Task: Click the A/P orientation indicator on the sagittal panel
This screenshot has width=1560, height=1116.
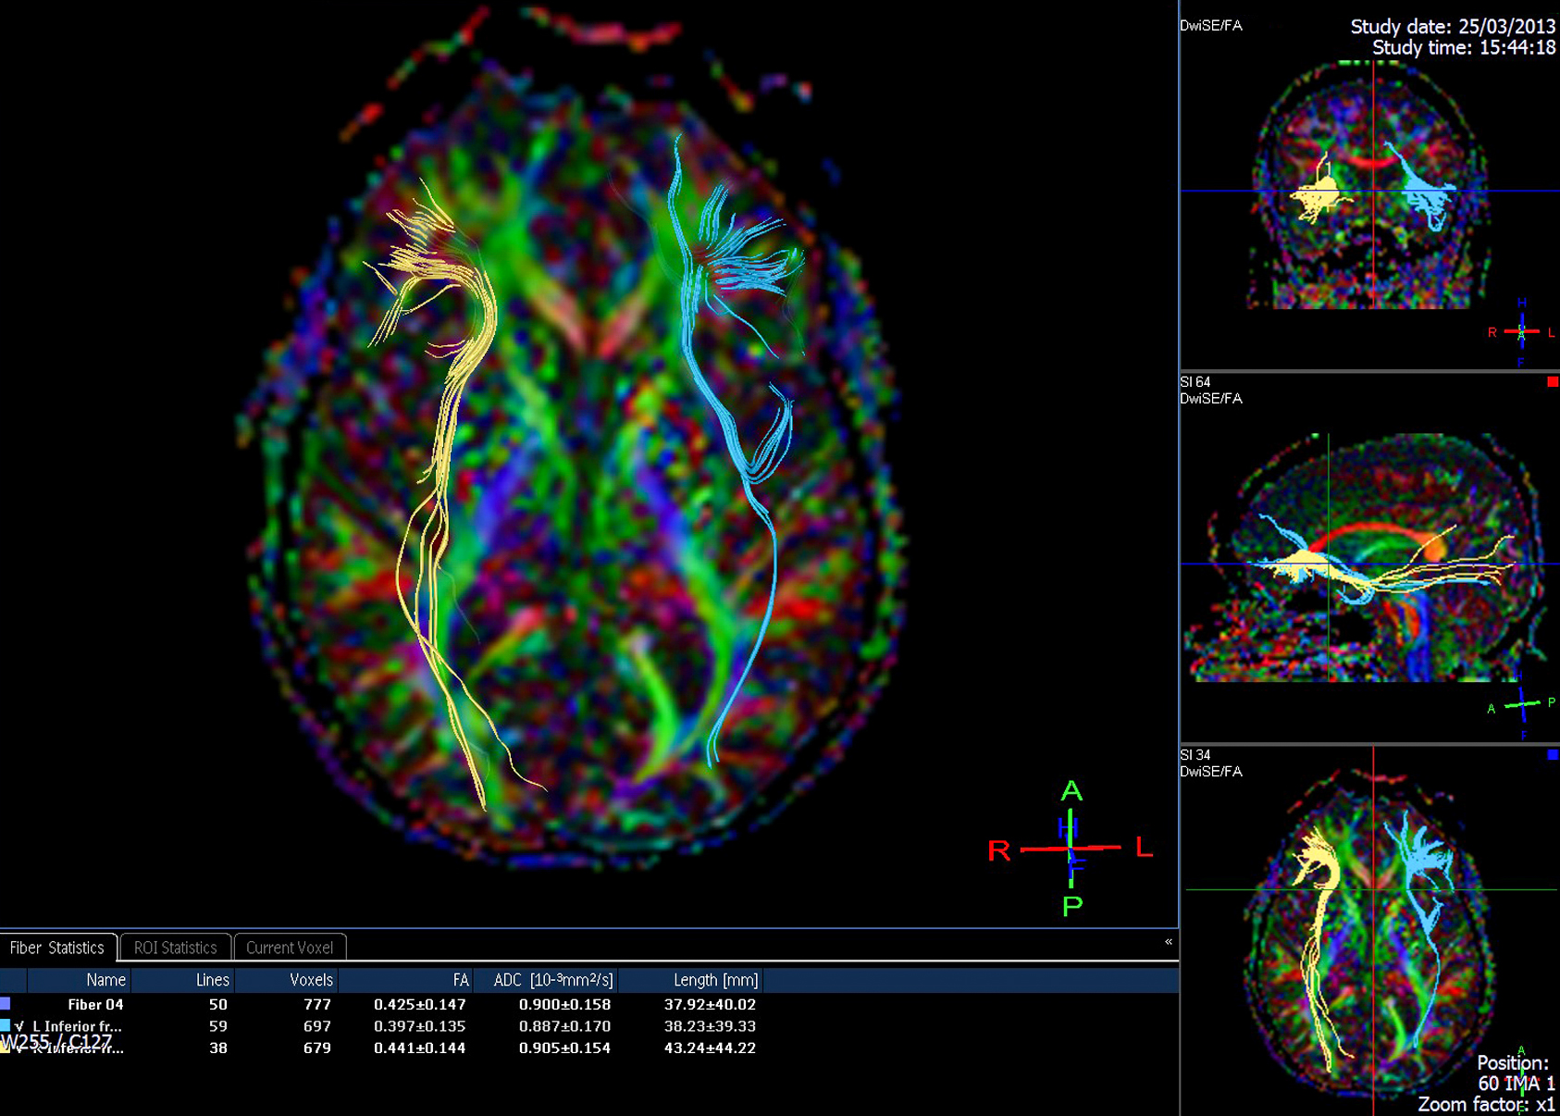Action: [x=1521, y=705]
